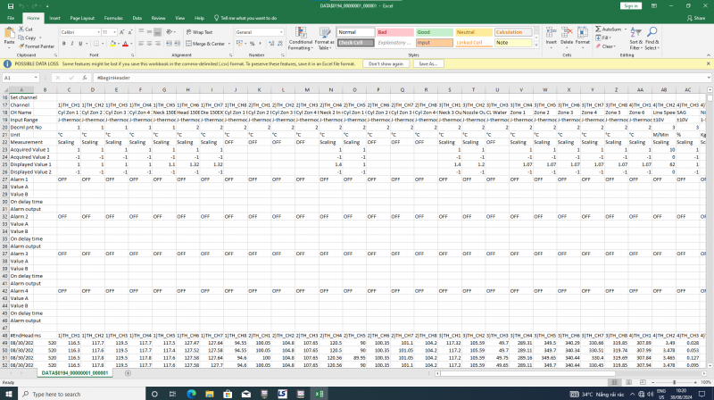Click the Find & Select magnifier
Image resolution: width=714 pixels, height=400 pixels.
652,32
